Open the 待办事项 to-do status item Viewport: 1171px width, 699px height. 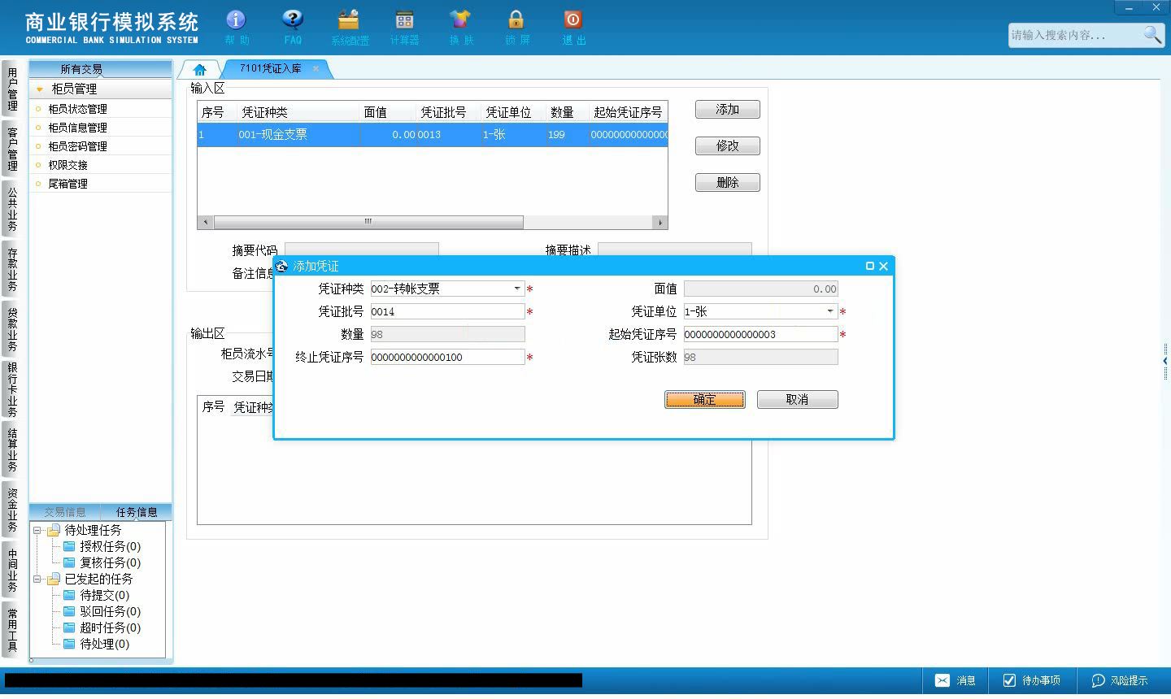pos(1031,680)
